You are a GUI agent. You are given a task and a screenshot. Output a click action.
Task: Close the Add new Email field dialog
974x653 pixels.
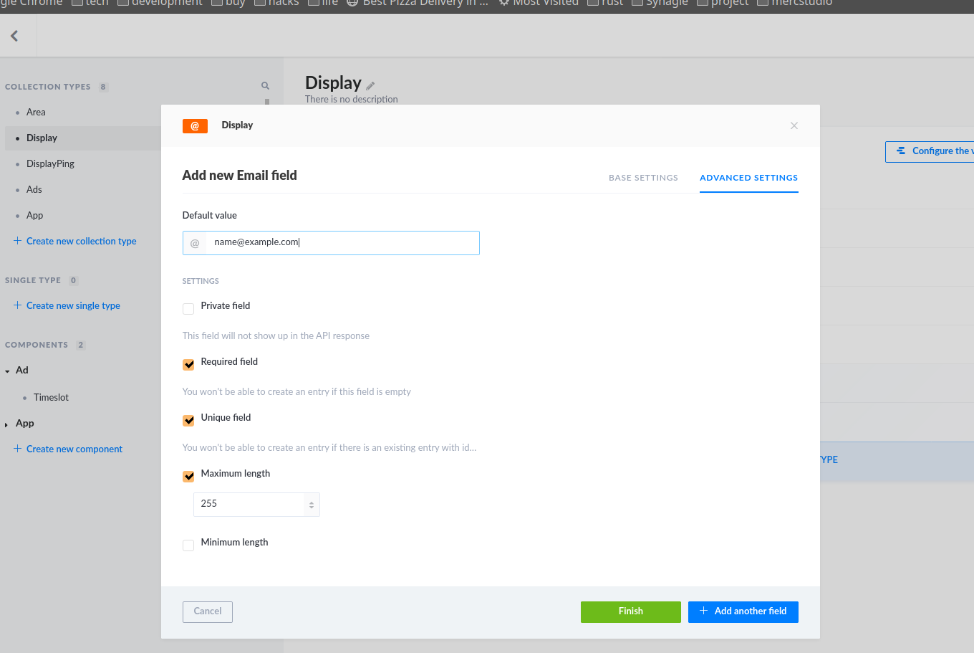tap(794, 126)
